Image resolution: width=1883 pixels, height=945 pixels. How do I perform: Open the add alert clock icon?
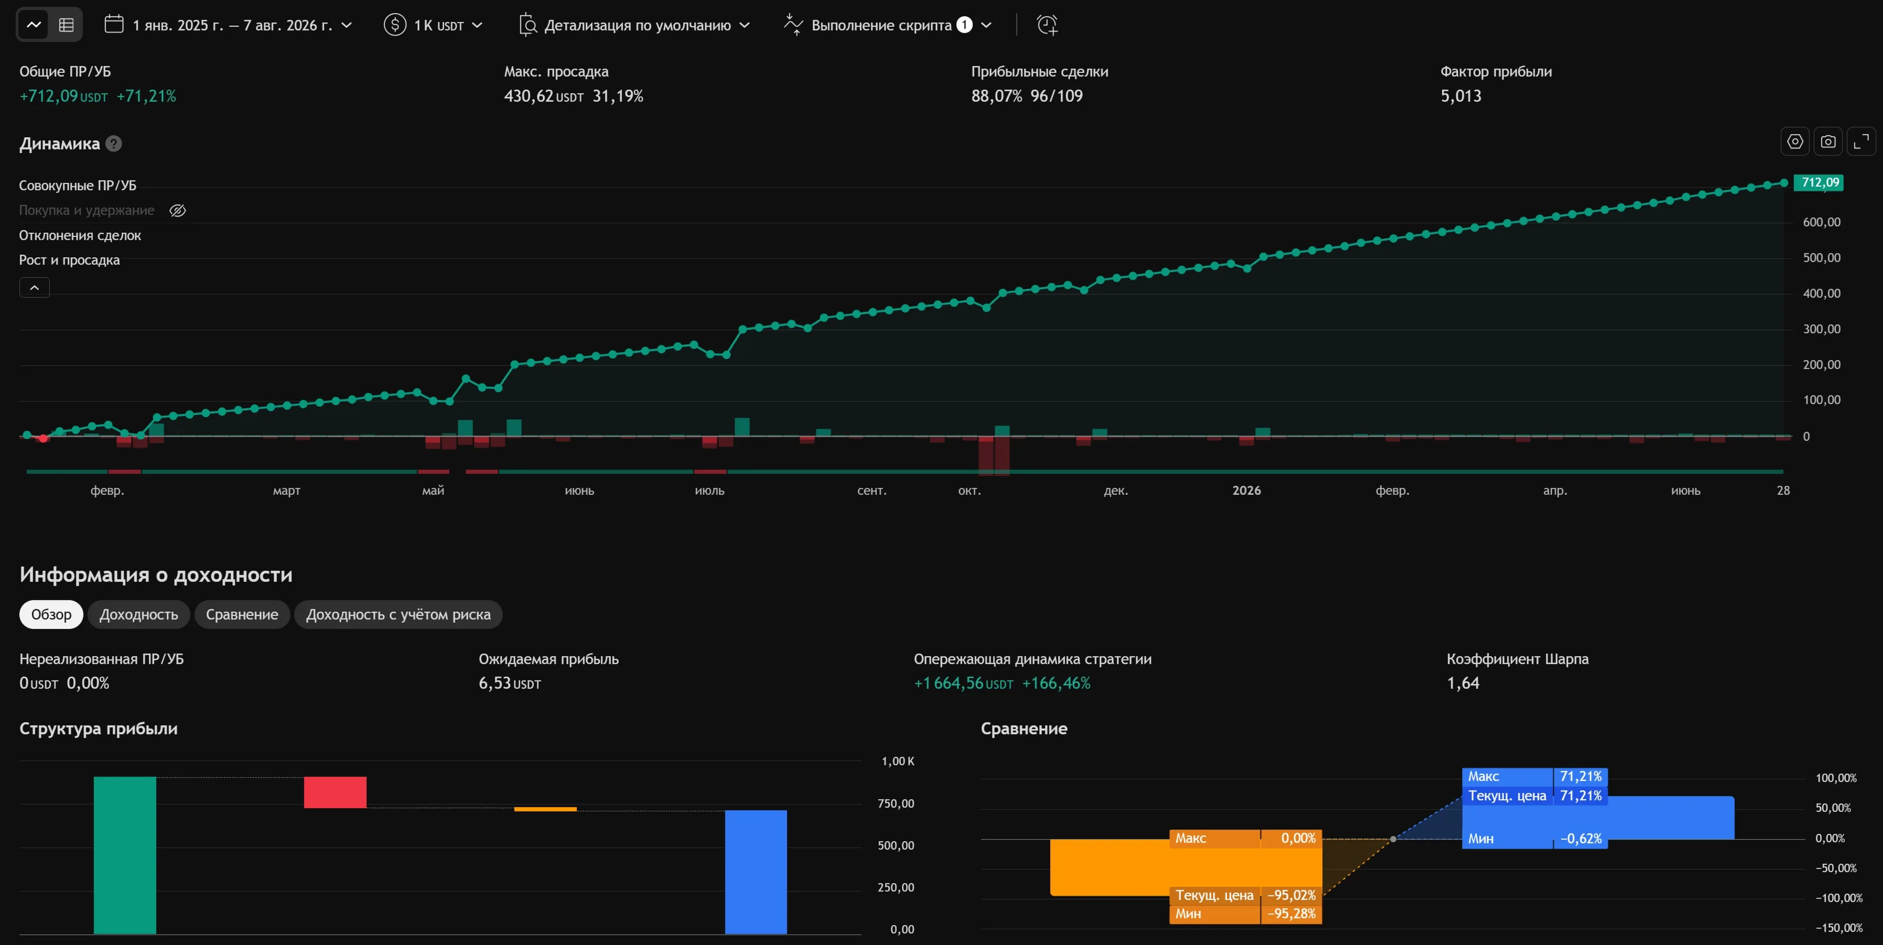1047,25
